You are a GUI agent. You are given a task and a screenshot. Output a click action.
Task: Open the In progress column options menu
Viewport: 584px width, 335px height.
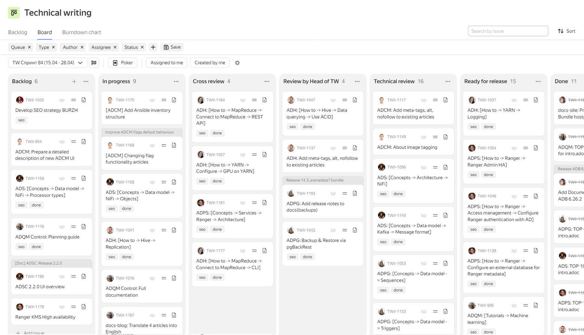[176, 82]
